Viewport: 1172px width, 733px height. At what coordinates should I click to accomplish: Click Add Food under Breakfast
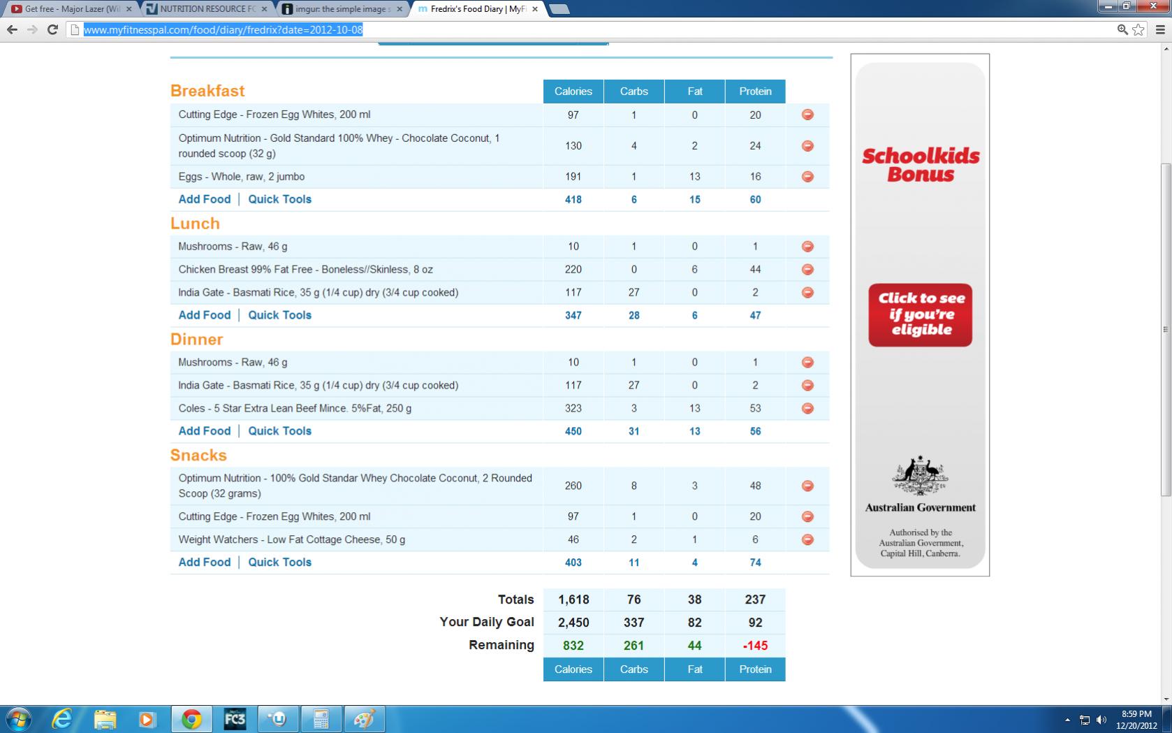tap(204, 199)
